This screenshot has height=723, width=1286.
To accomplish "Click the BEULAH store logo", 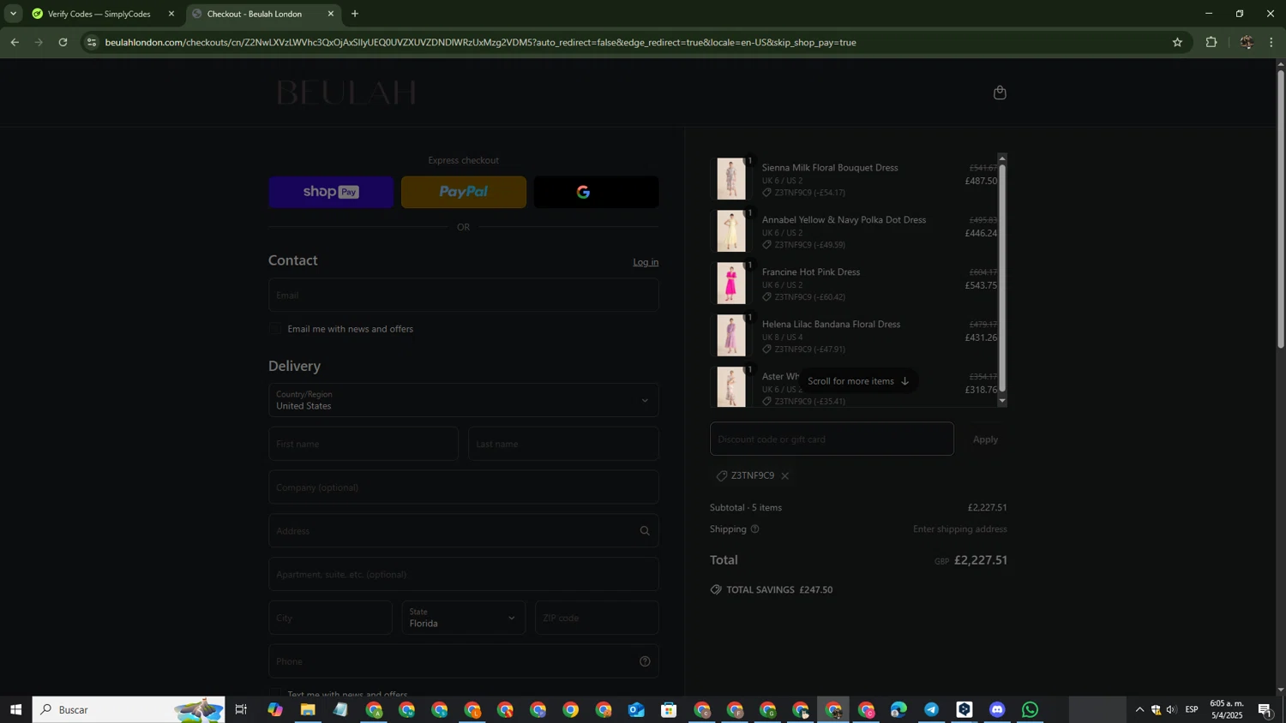I will pos(346,93).
